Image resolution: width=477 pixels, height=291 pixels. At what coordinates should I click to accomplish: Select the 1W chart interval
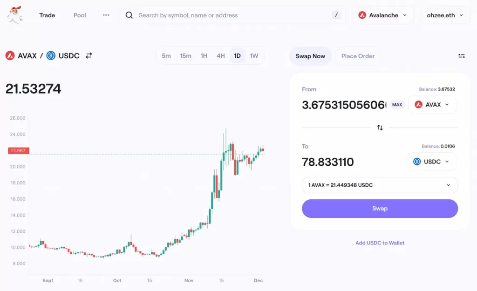pyautogui.click(x=254, y=56)
